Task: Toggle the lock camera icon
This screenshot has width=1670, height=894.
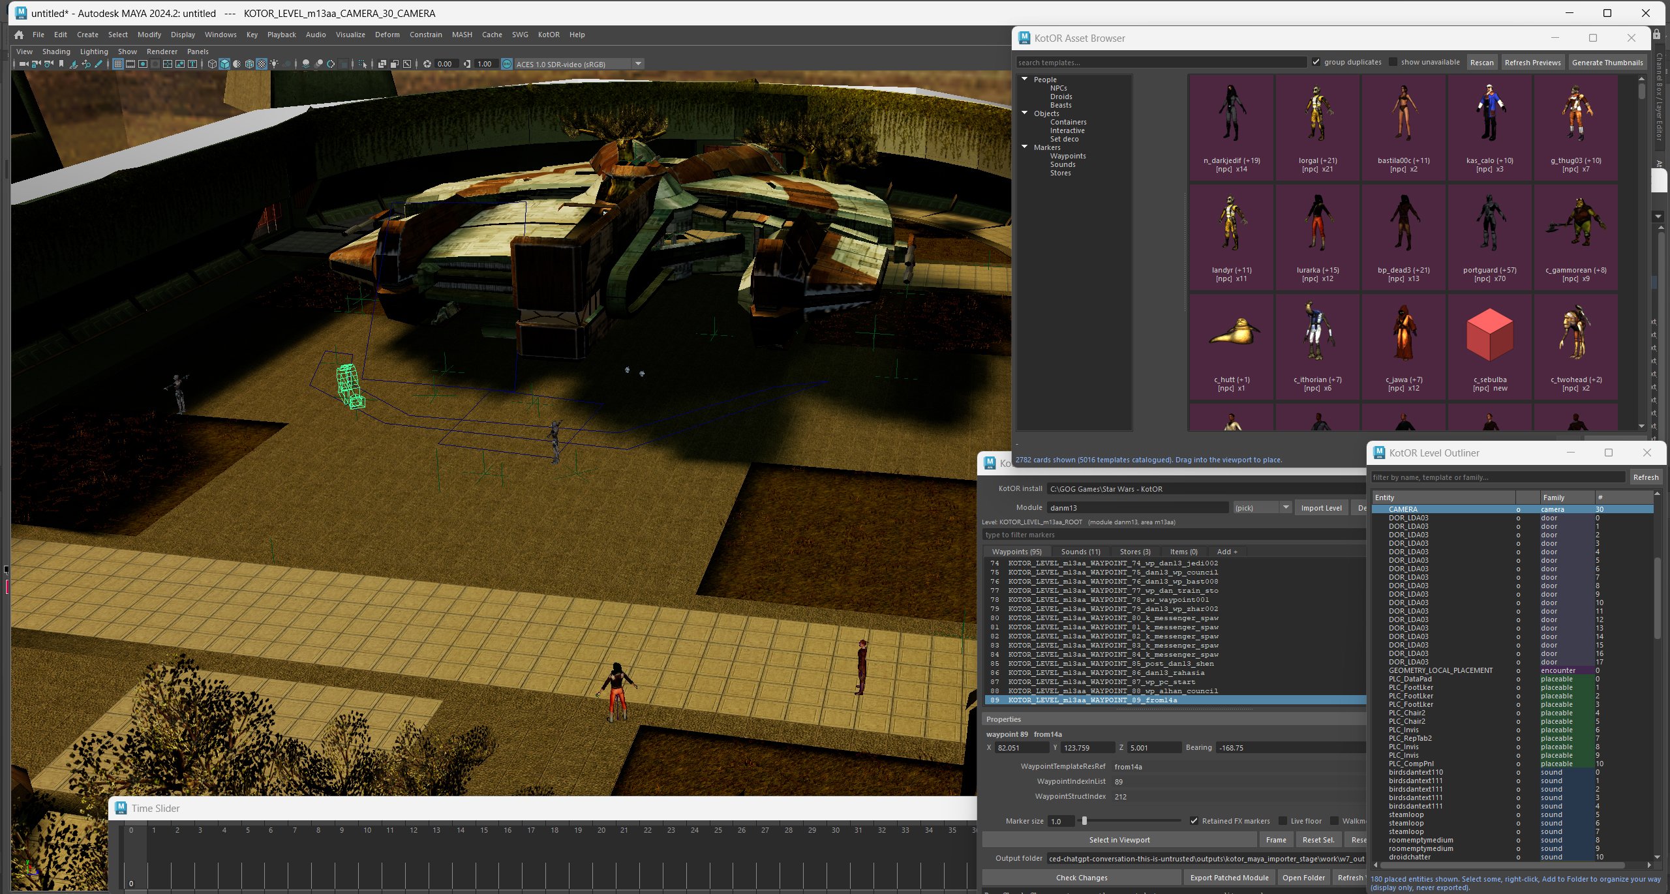Action: point(37,64)
